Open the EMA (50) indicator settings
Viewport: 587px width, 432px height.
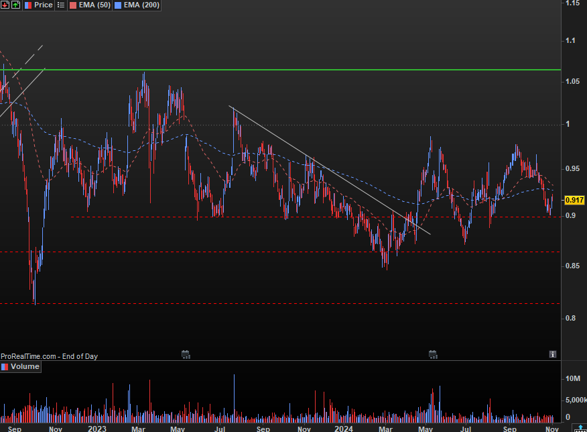click(90, 5)
